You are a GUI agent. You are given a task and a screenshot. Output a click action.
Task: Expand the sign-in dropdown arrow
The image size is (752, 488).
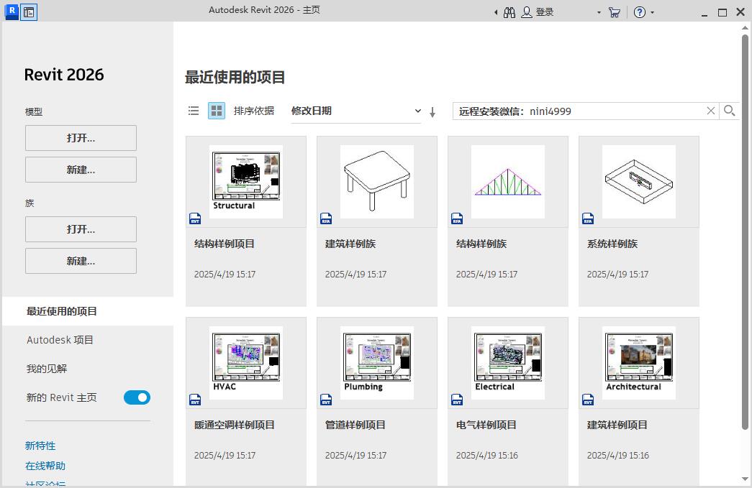(x=599, y=13)
